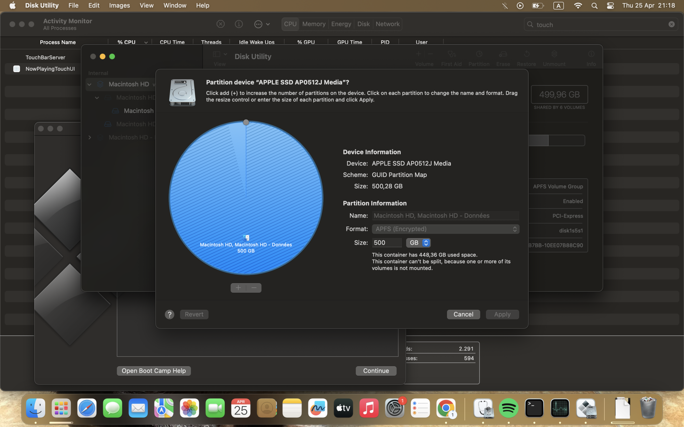Open Boot Camp Assistant dock icon
The height and width of the screenshot is (427, 684).
point(586,408)
